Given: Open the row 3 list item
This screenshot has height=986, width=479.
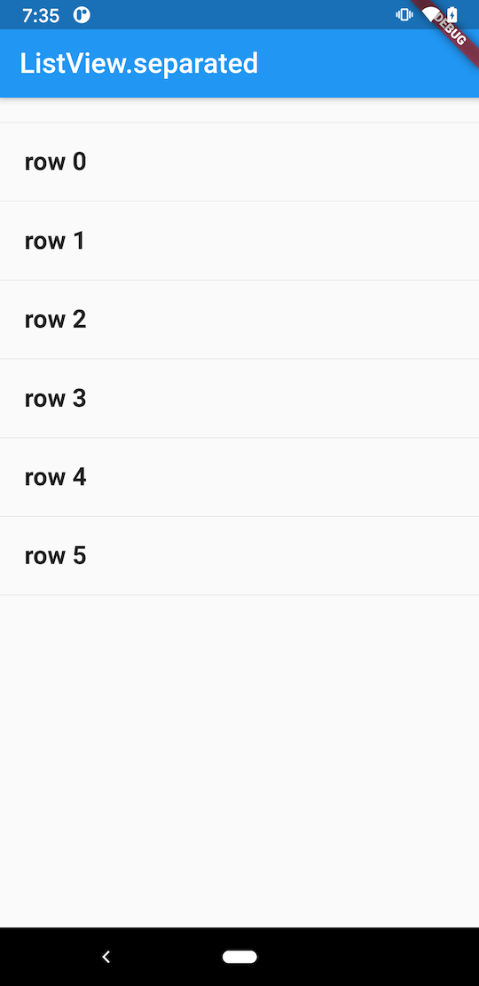Looking at the screenshot, I should 239,399.
